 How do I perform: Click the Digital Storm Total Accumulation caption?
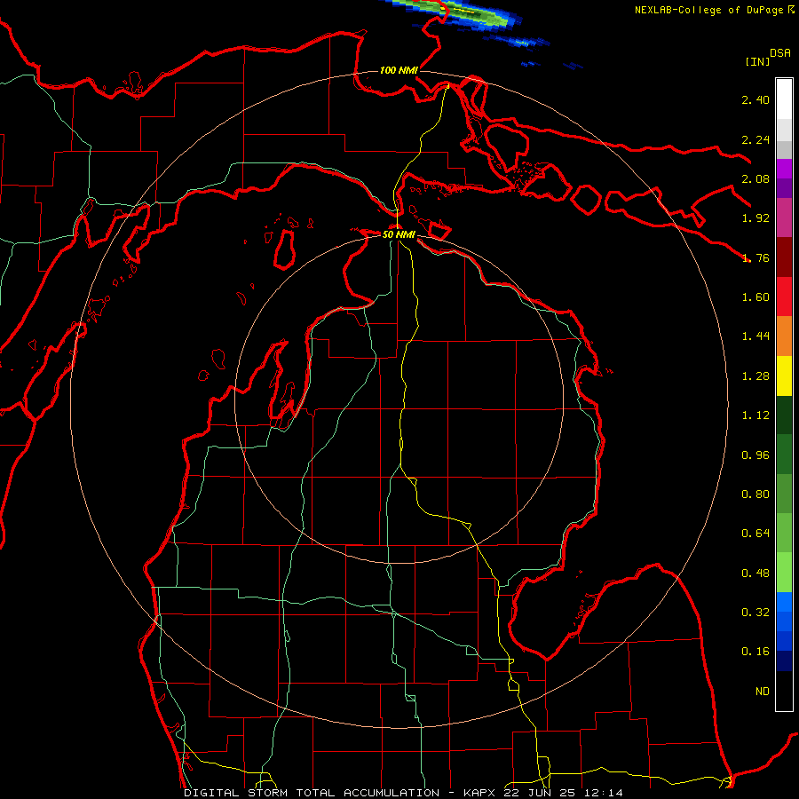click(x=403, y=793)
